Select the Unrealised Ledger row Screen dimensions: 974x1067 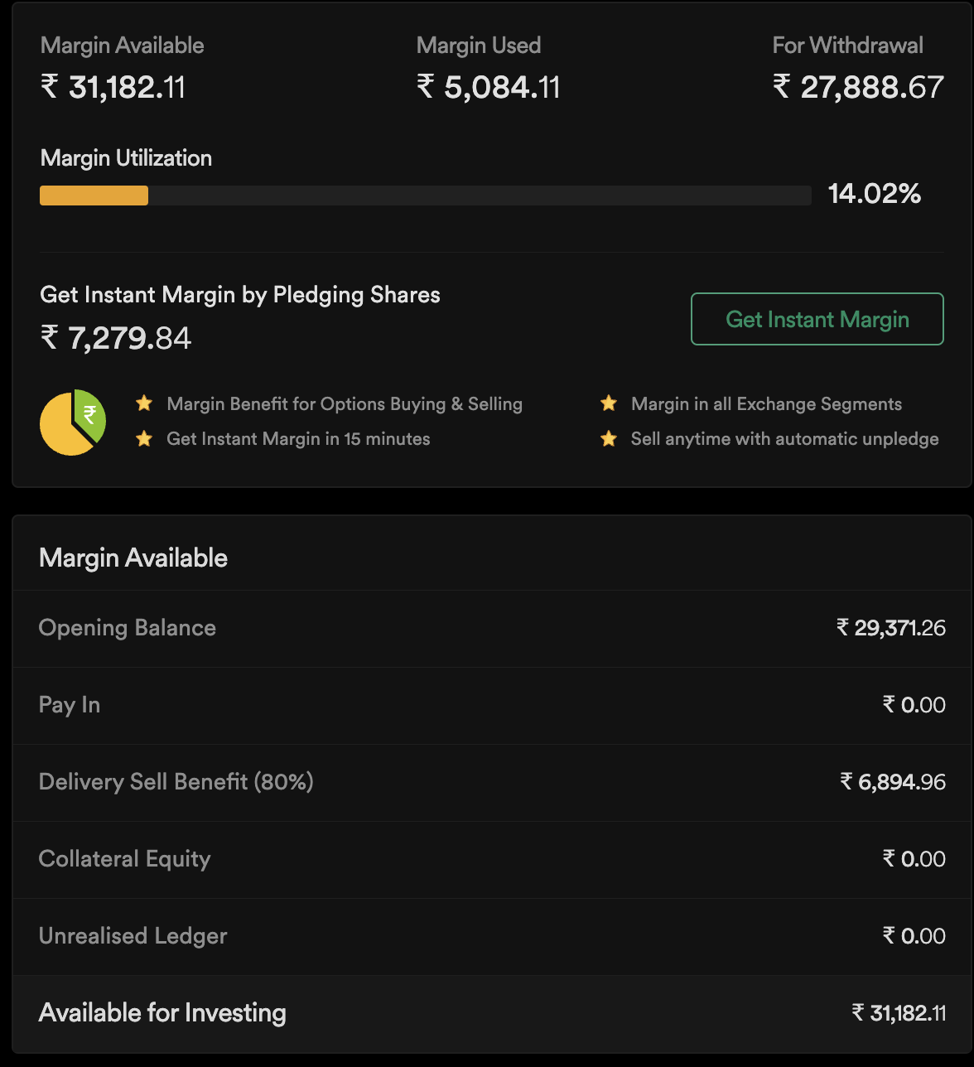(492, 936)
